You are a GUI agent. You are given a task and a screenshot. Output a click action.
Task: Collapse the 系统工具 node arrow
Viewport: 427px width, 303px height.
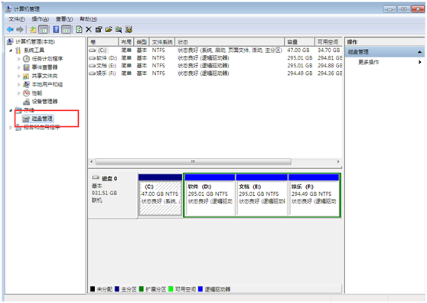tap(11, 50)
